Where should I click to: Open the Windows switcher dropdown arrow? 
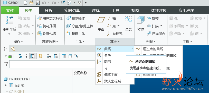pos(74,3)
